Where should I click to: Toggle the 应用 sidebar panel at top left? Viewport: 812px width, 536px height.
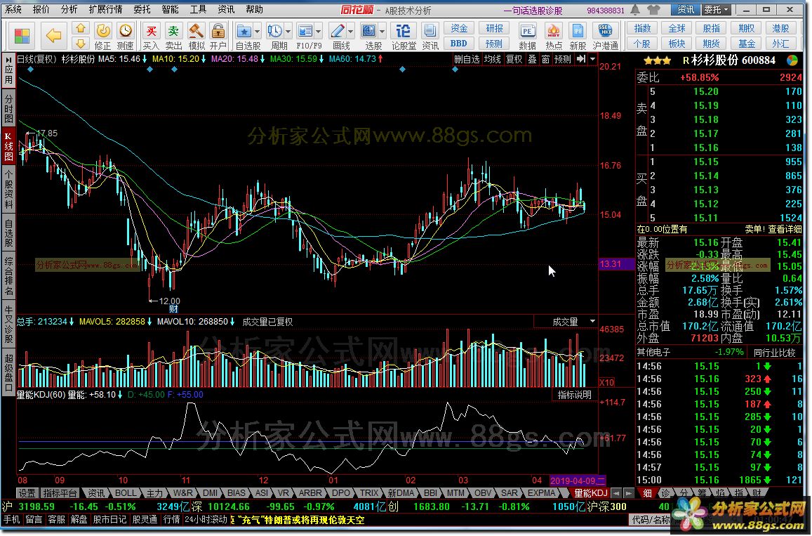pyautogui.click(x=9, y=70)
